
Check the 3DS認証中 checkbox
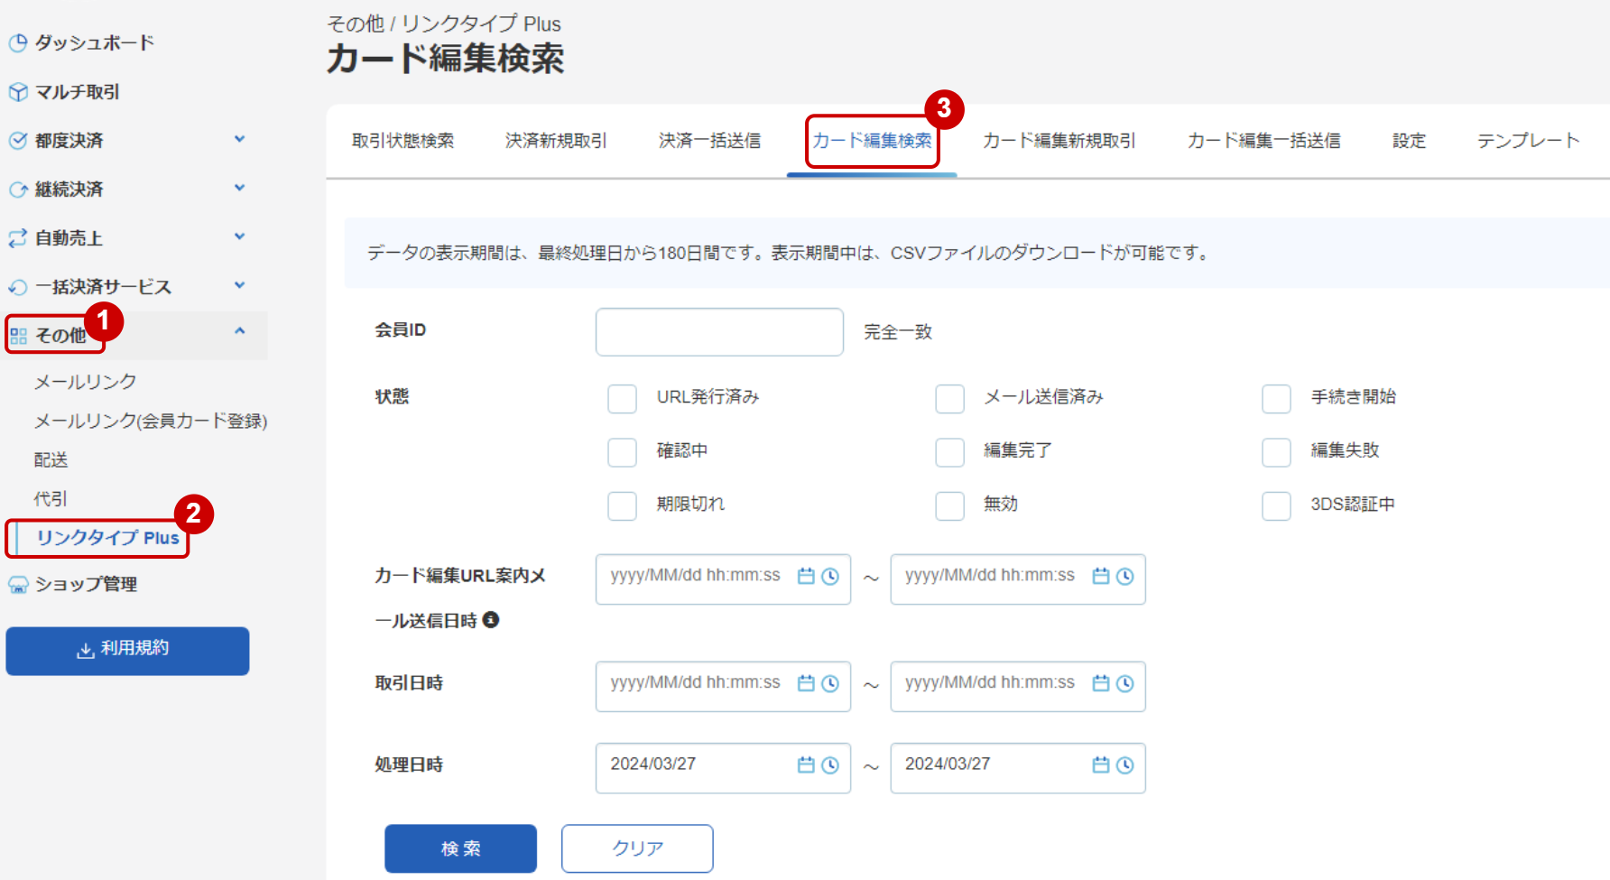(x=1277, y=505)
